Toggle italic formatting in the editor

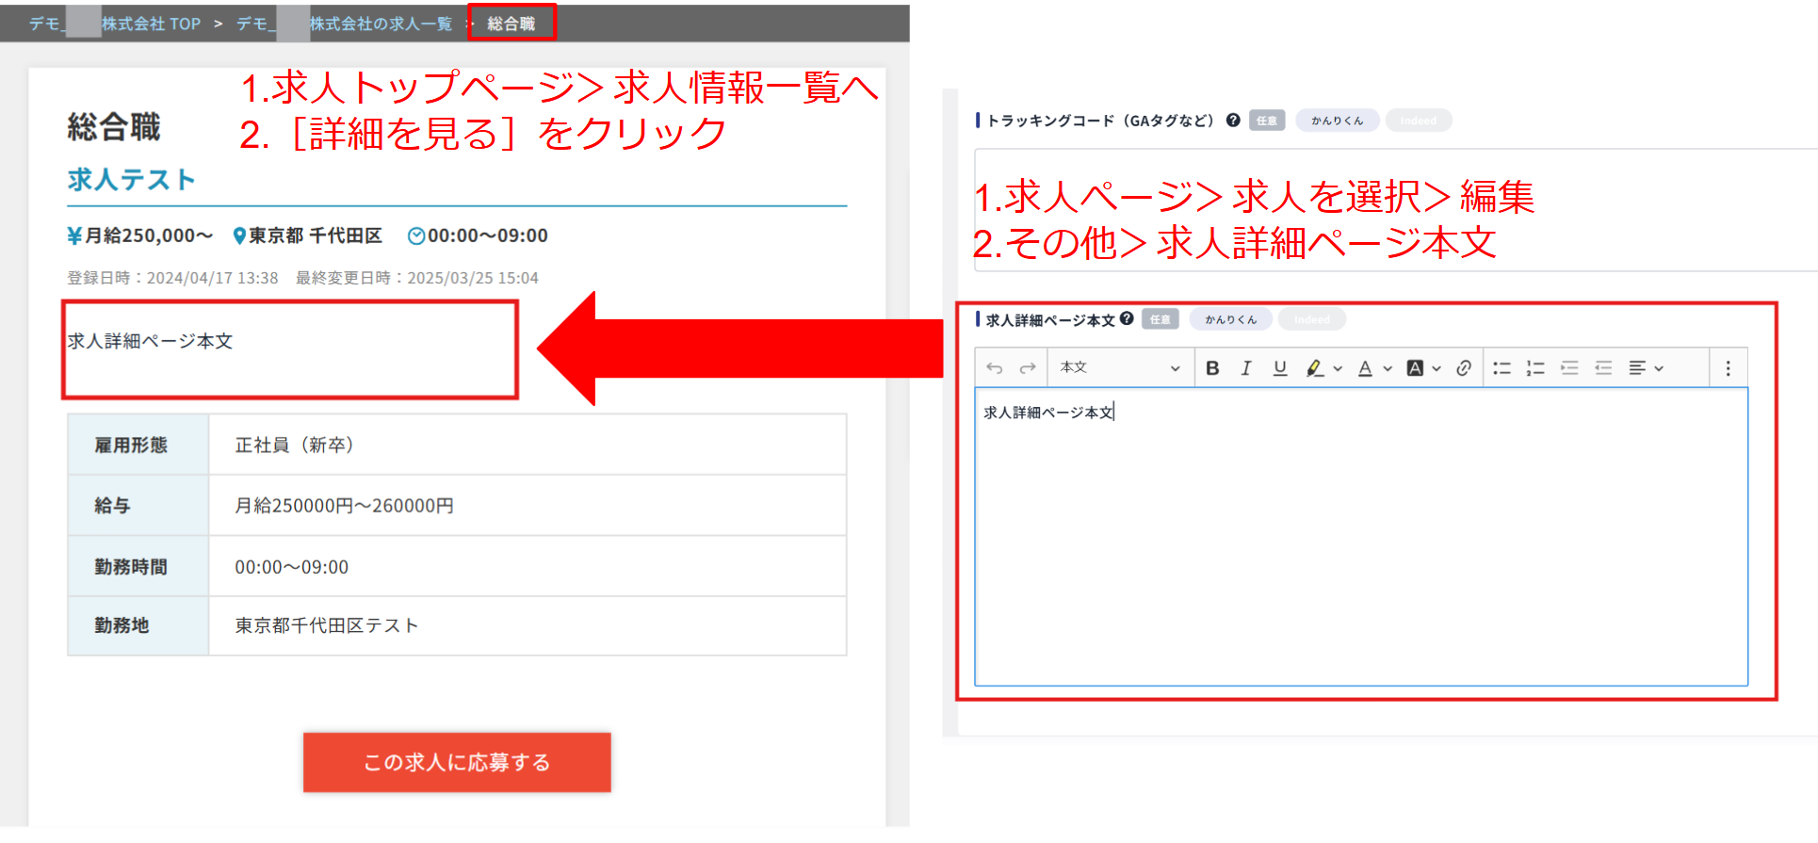click(1246, 368)
